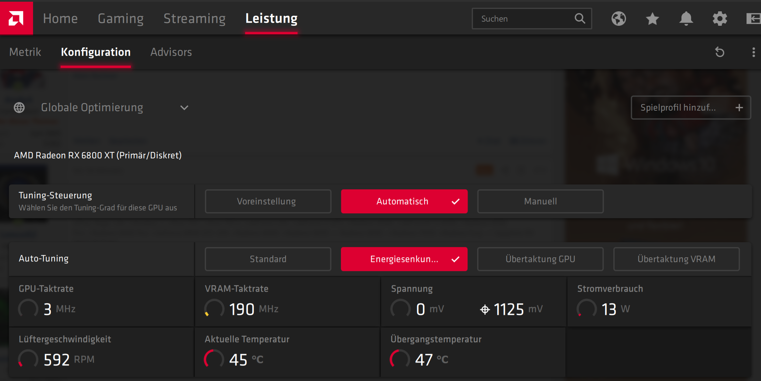Click the plus on Spielprofil hinzufügen
This screenshot has width=761, height=381.
coord(739,108)
